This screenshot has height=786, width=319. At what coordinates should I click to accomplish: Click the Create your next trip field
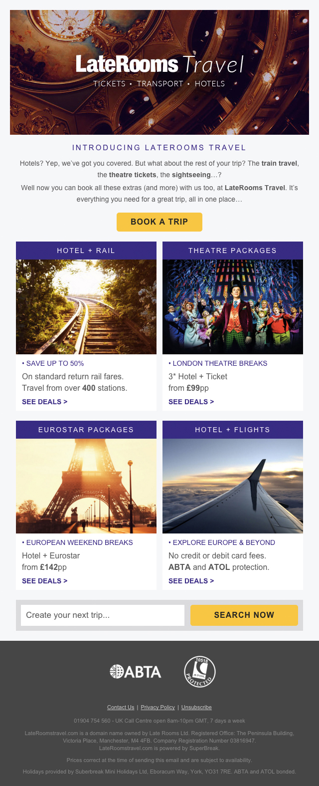point(103,615)
